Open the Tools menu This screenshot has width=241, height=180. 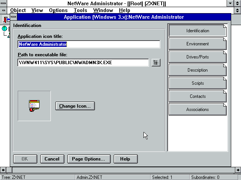click(80, 10)
